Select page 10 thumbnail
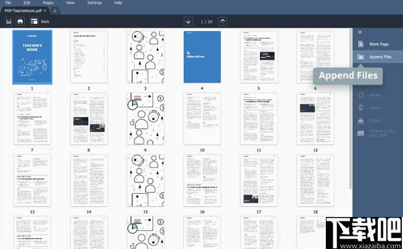This screenshot has height=249, width=403. point(202,119)
